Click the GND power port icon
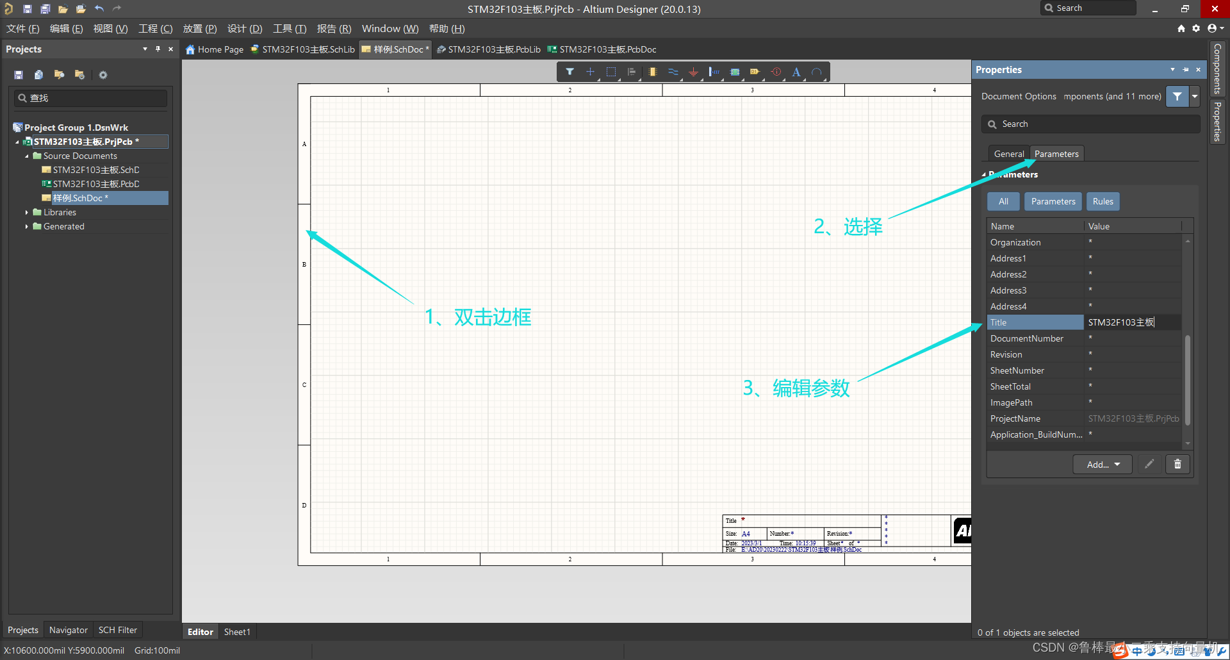 693,72
